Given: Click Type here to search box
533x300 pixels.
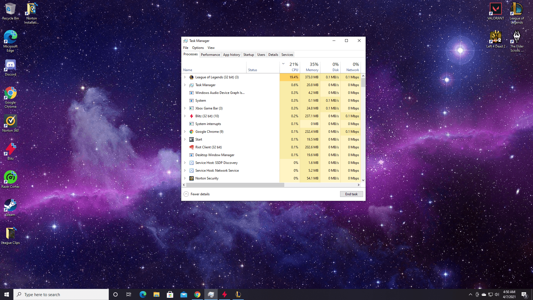Looking at the screenshot, I should (x=61, y=294).
